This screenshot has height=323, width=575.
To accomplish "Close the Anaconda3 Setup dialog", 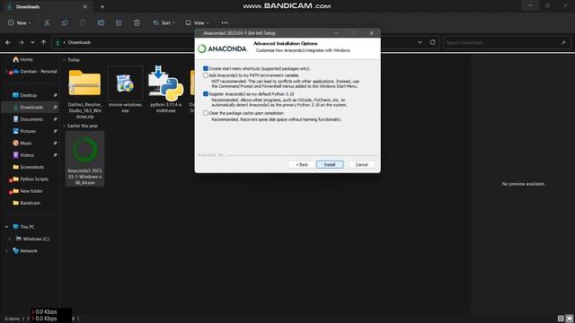I will pos(371,33).
